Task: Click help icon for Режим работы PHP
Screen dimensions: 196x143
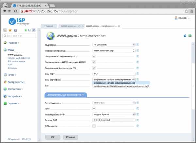Action: 138,114
